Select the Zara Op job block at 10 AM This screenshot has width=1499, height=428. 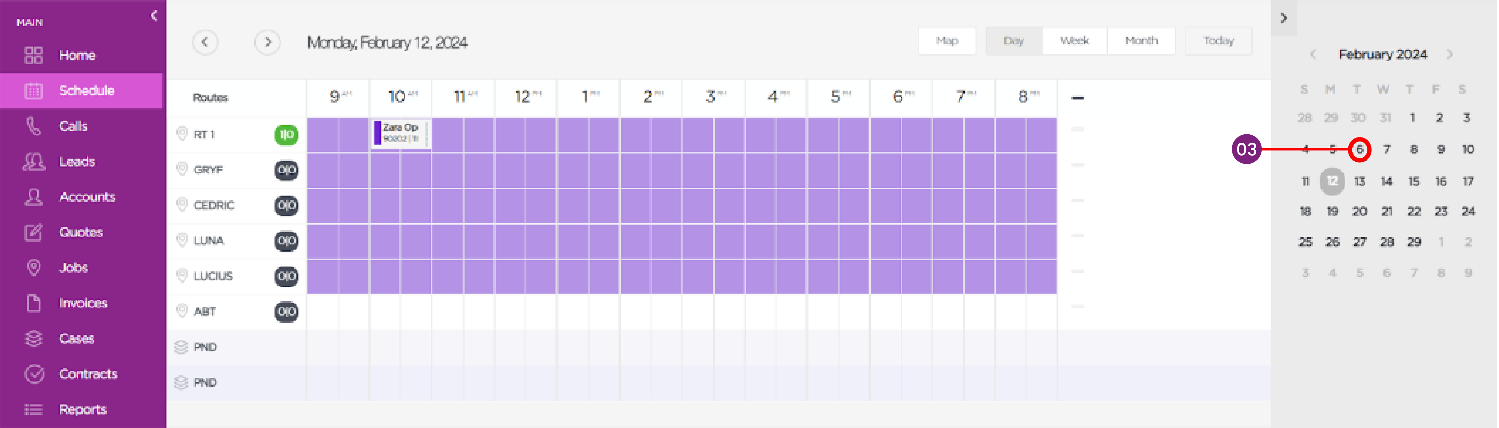[401, 133]
